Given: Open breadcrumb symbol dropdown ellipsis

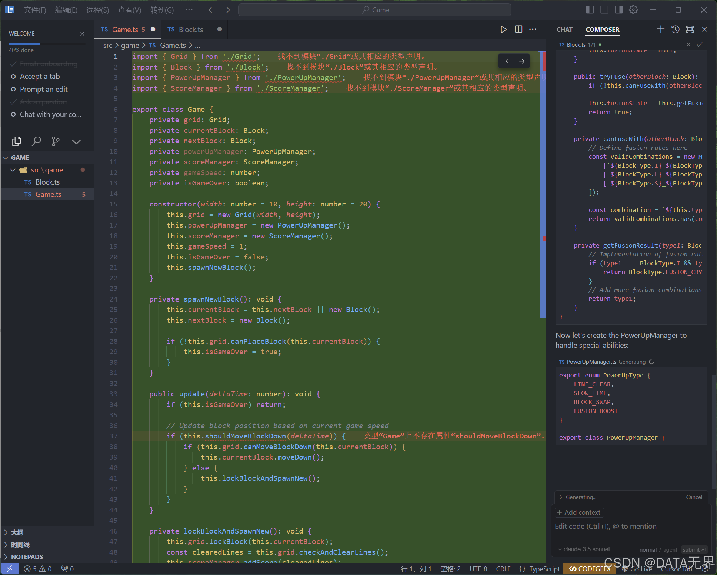Looking at the screenshot, I should (x=197, y=46).
